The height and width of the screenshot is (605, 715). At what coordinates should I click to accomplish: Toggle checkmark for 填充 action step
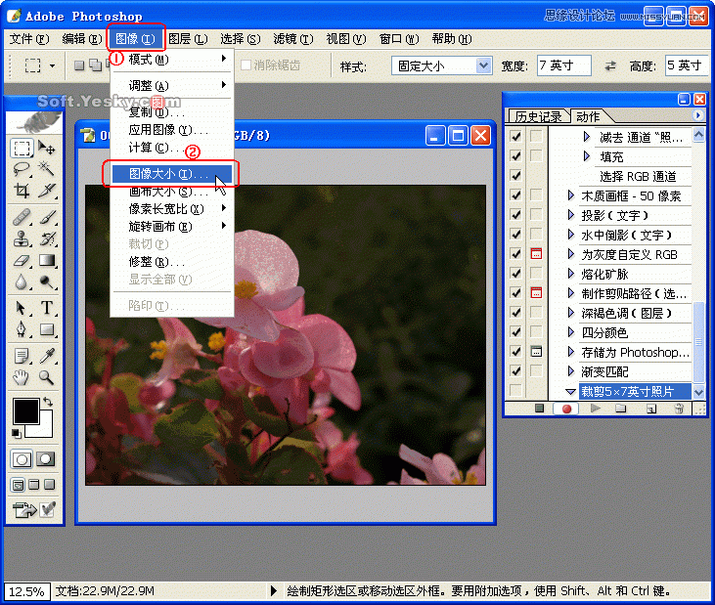(x=515, y=155)
